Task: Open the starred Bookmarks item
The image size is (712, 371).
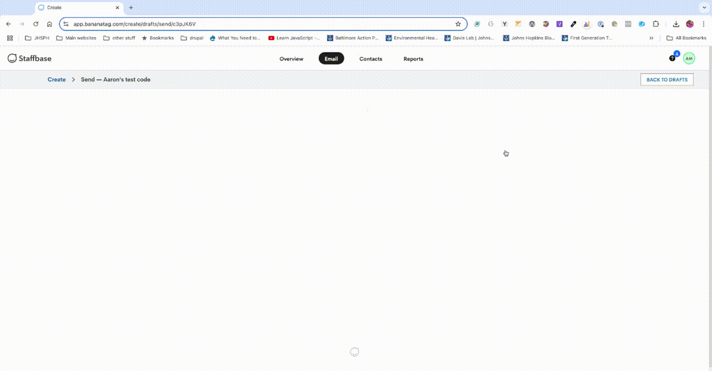Action: point(158,38)
